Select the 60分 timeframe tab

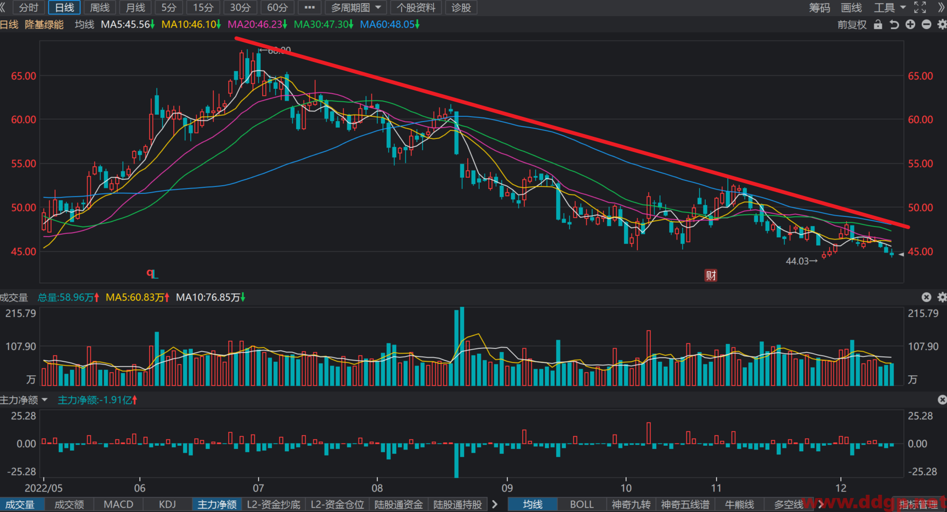[277, 8]
